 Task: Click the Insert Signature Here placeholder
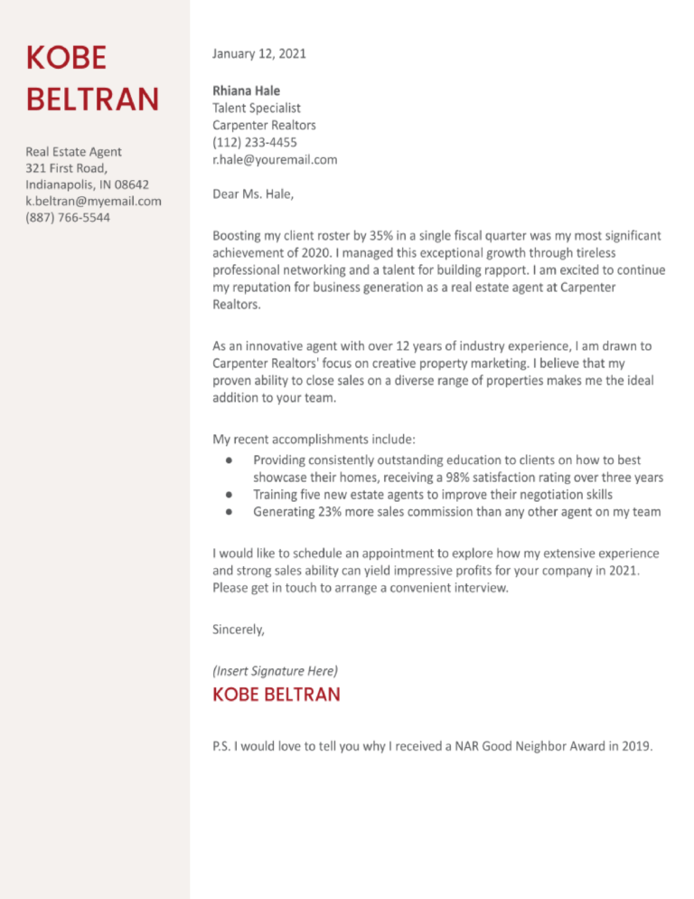pos(275,671)
